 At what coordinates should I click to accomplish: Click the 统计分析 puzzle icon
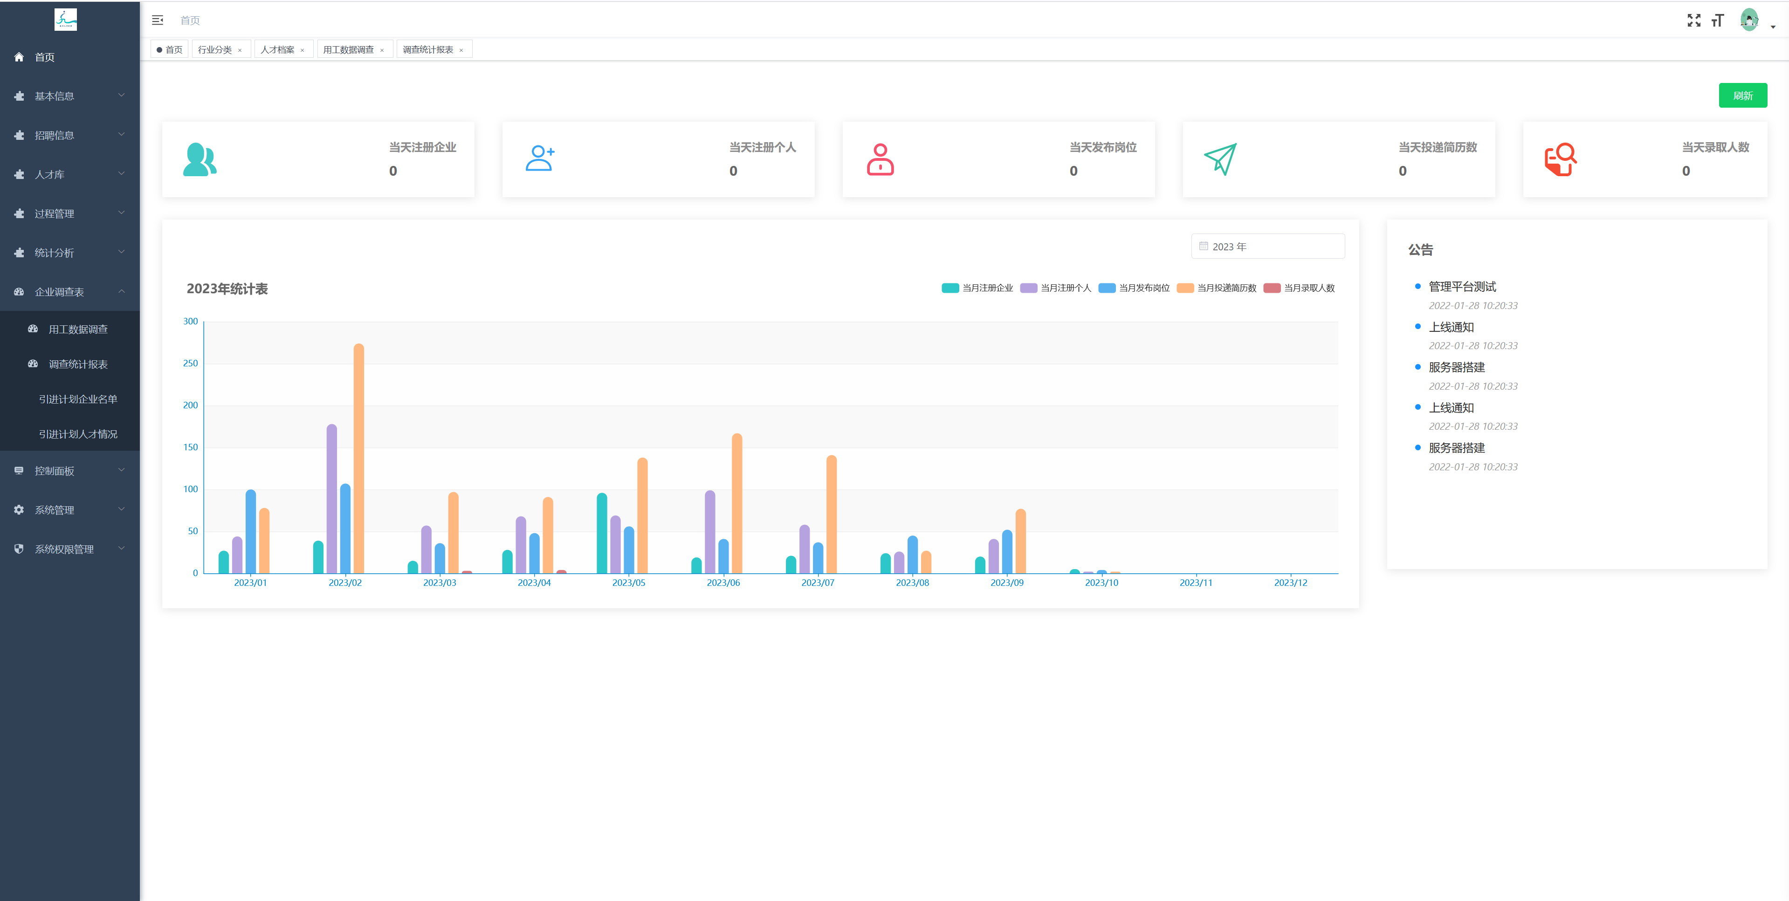(x=19, y=253)
